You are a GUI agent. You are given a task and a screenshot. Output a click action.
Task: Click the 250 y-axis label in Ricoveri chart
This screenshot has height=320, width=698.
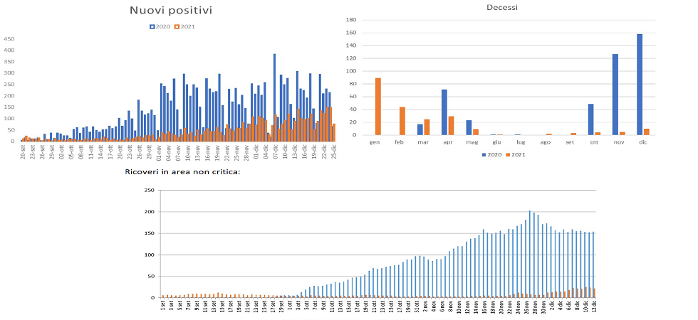(x=148, y=191)
